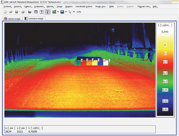Select region label 4 in the image
Viewport: 179px width, 136px height.
pos(93,60)
